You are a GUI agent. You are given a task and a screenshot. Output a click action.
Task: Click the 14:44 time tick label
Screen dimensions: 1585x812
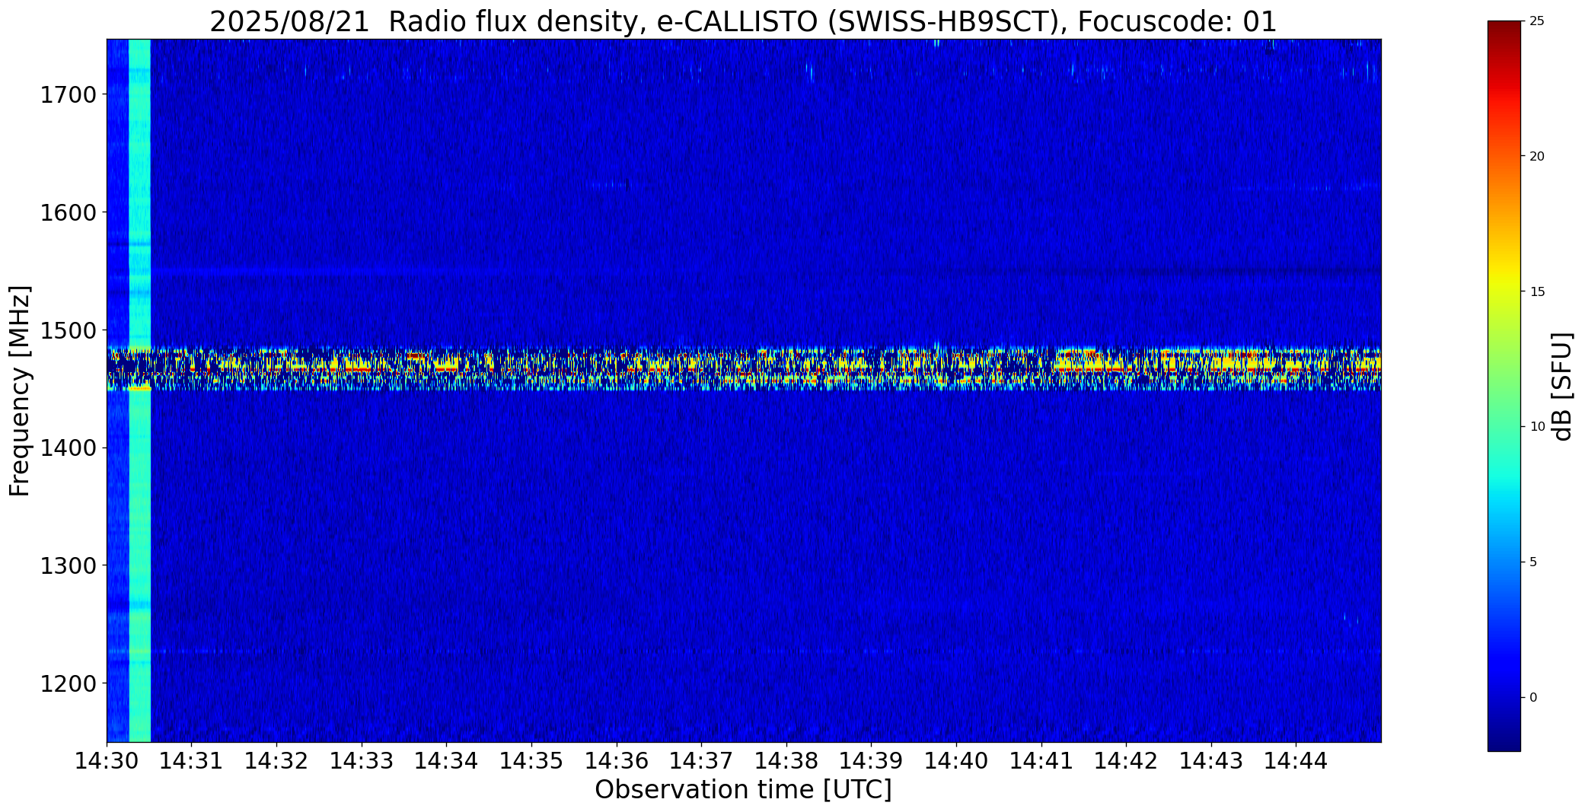pyautogui.click(x=1296, y=760)
